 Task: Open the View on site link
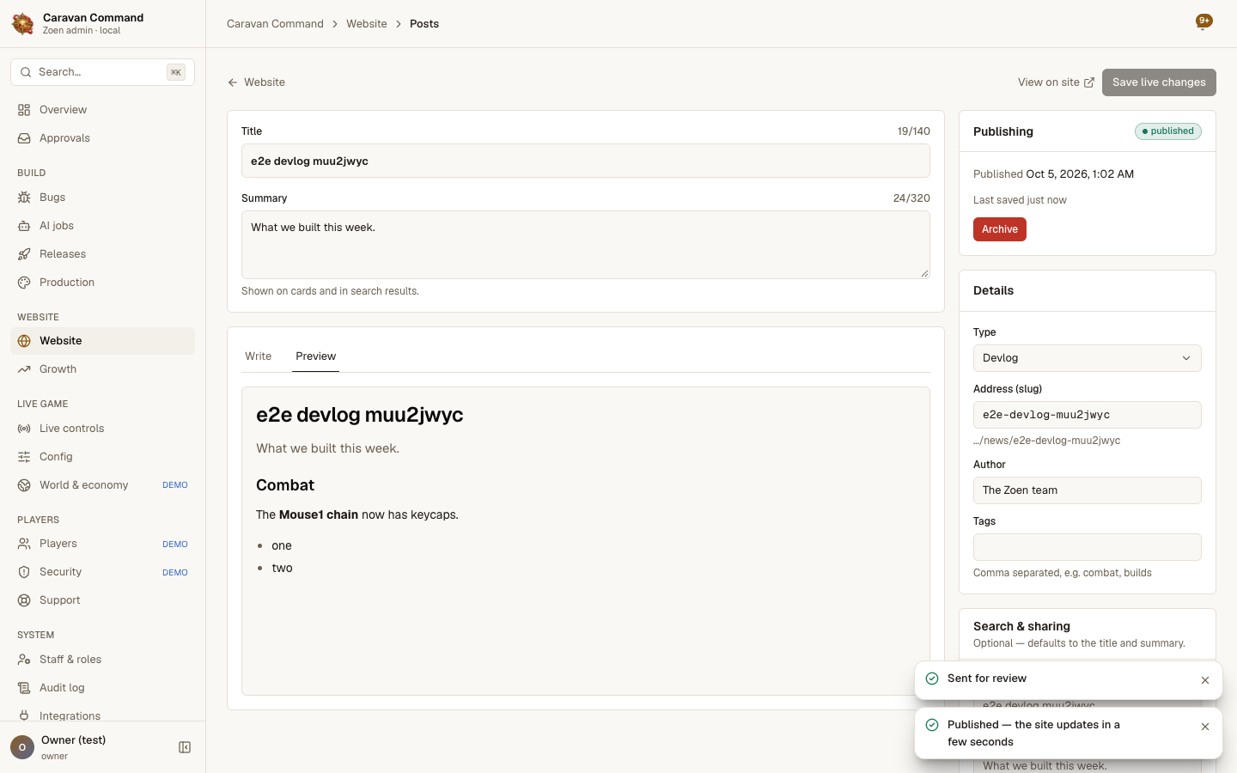(x=1056, y=82)
